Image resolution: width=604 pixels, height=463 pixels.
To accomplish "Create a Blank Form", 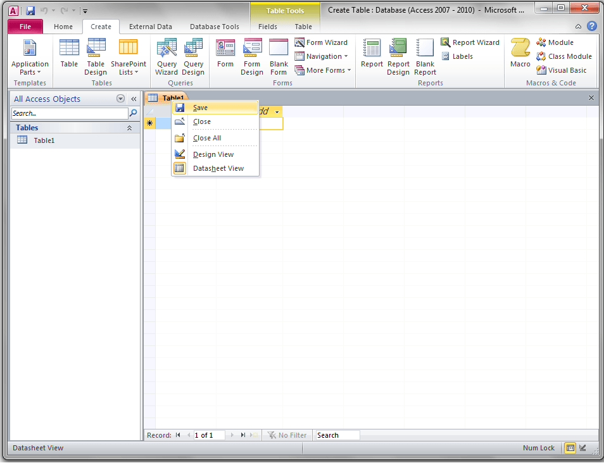I will (279, 58).
